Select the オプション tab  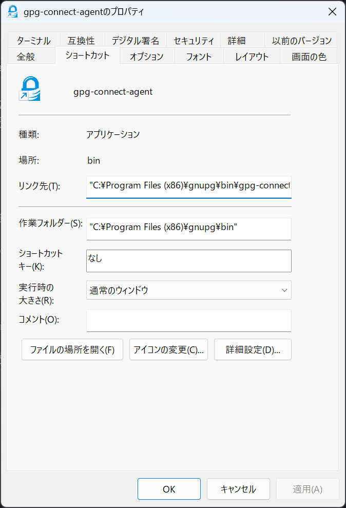pyautogui.click(x=146, y=57)
